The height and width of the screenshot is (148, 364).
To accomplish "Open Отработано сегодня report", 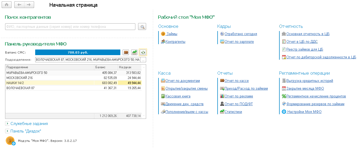I will [x=241, y=34].
